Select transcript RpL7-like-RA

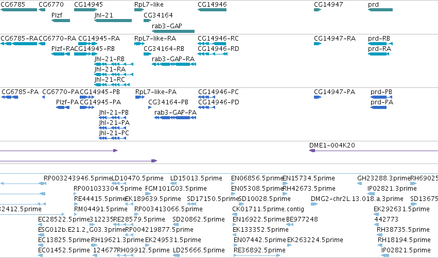pos(139,44)
